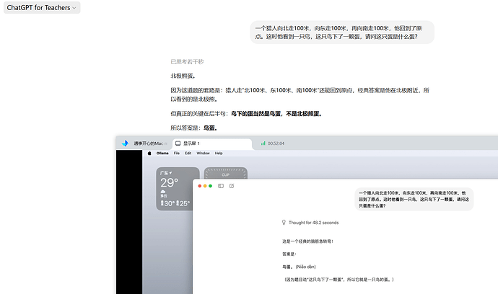Image resolution: width=498 pixels, height=294 pixels.
Task: Open the Help menu in Ollama
Action: 219,153
